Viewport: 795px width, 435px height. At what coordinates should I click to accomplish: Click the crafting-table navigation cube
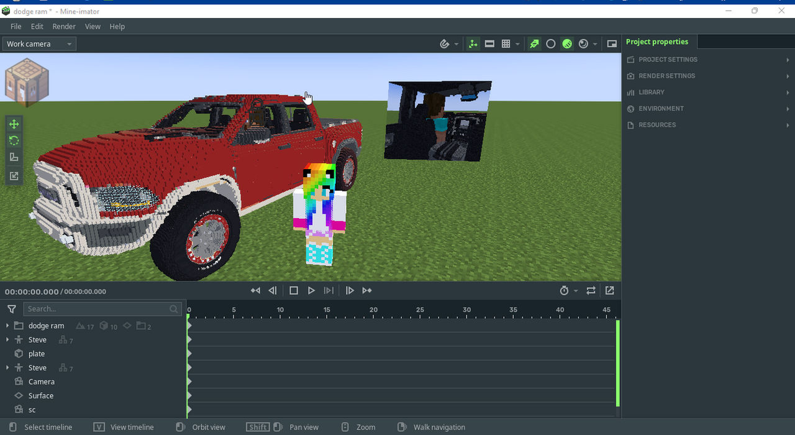tap(27, 83)
